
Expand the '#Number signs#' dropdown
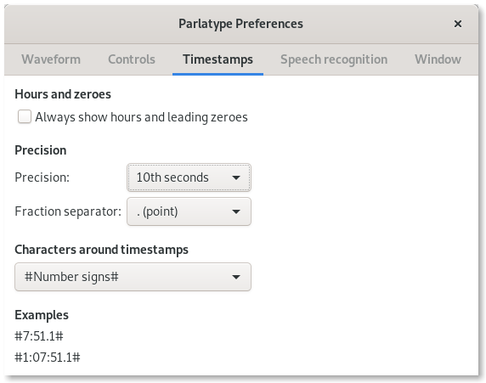pos(133,277)
